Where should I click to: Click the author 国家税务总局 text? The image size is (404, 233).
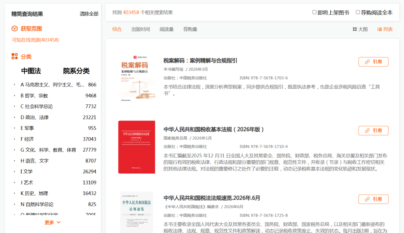coord(175,138)
